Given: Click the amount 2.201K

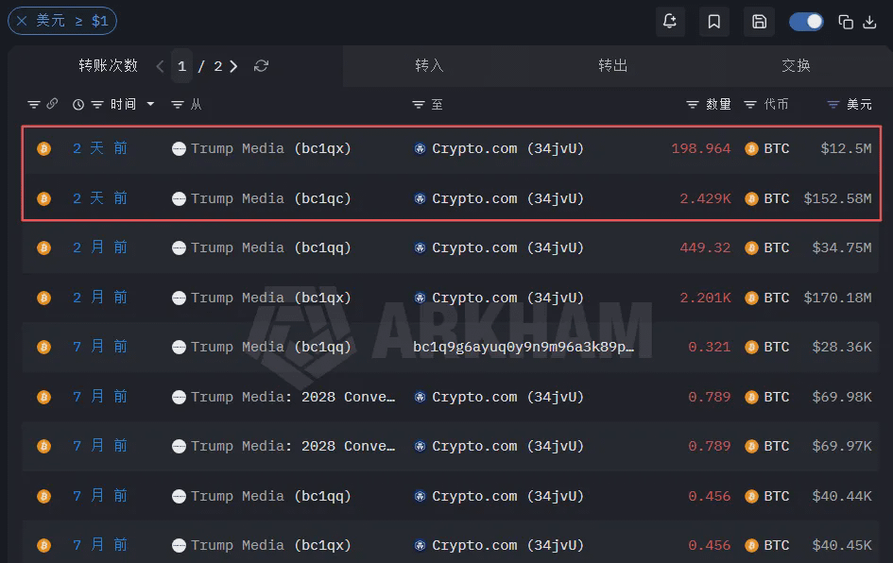Looking at the screenshot, I should pyautogui.click(x=705, y=298).
